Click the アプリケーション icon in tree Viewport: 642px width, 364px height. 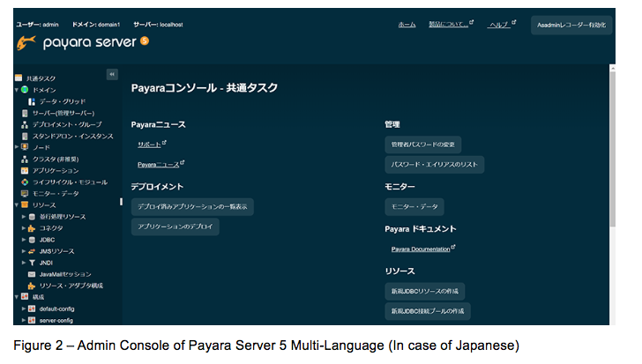tap(25, 170)
